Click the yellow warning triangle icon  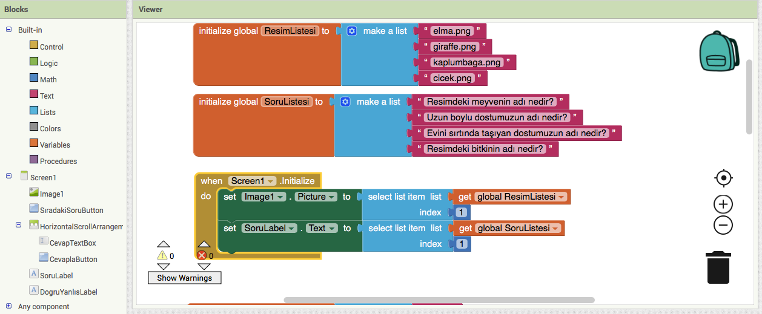[162, 256]
